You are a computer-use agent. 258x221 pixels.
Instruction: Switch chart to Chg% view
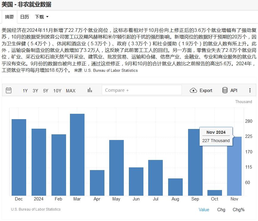tap(238, 209)
